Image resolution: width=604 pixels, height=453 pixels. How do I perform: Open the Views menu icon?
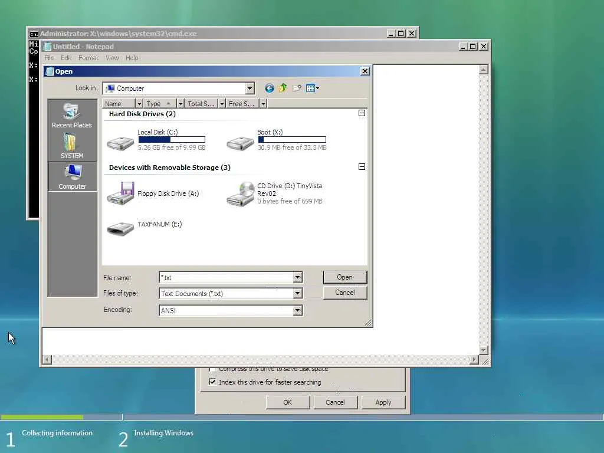click(313, 88)
